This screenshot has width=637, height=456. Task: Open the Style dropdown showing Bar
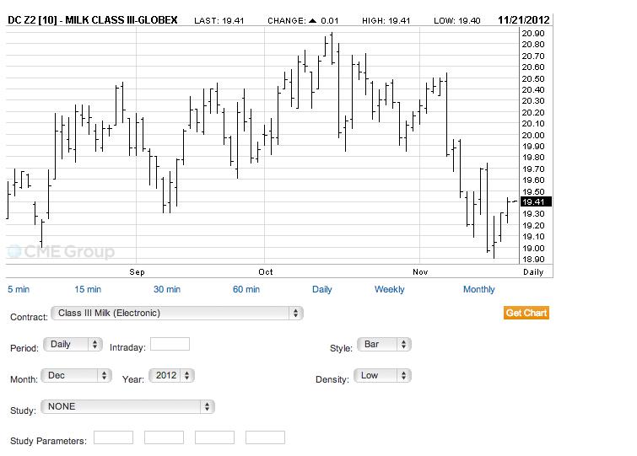click(384, 344)
